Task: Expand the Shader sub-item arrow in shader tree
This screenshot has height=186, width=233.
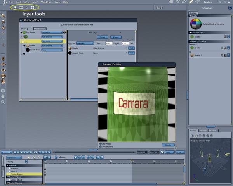Action: (25, 45)
